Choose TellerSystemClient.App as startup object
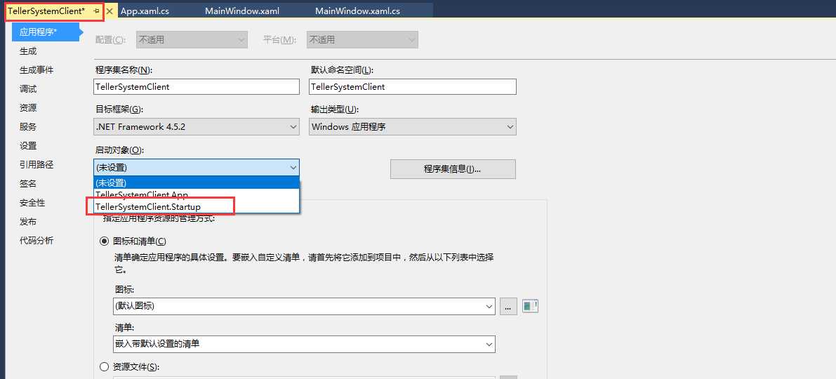836x379 pixels. click(197, 194)
